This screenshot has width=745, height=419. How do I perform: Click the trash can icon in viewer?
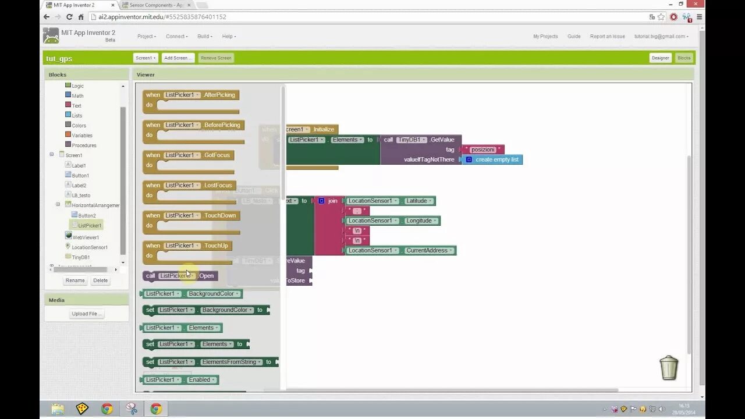pos(669,368)
